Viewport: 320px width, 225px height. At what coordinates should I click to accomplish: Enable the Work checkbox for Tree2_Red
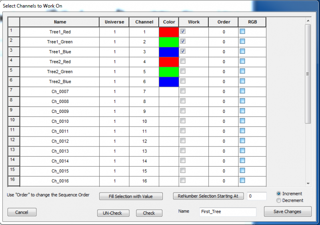tap(183, 61)
